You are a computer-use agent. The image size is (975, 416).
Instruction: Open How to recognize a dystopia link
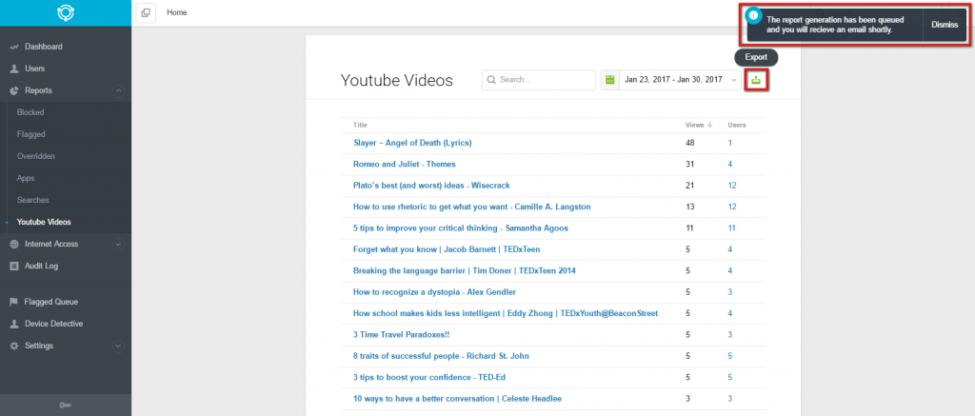point(434,291)
